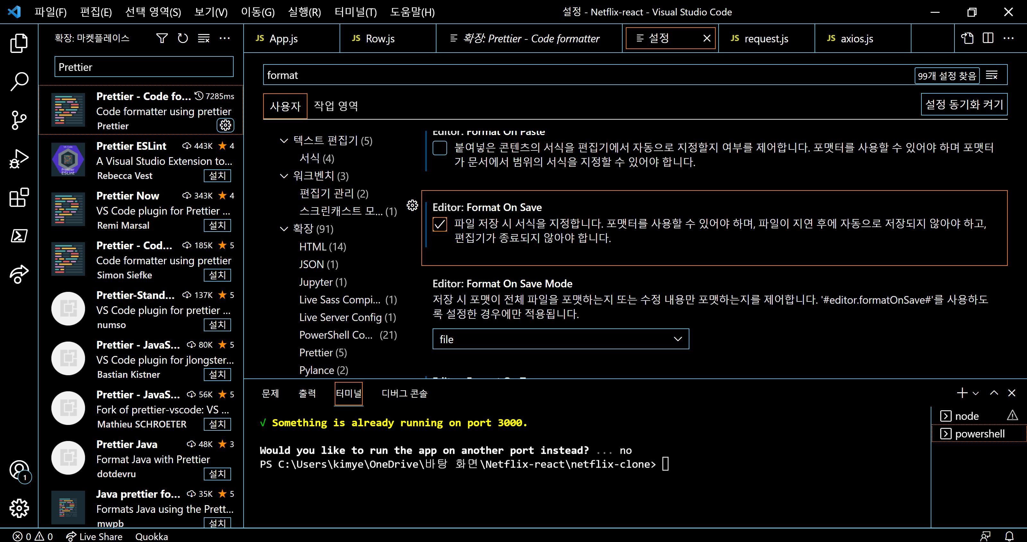Screen dimensions: 1027x542
Task: Switch to the request.js editor tab
Action: point(767,38)
